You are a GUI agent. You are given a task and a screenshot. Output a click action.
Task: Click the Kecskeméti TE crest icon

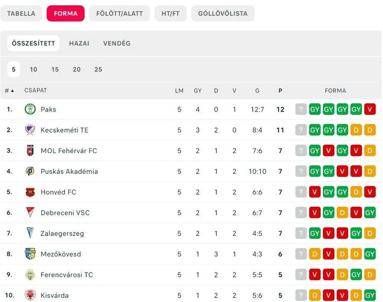coord(30,130)
